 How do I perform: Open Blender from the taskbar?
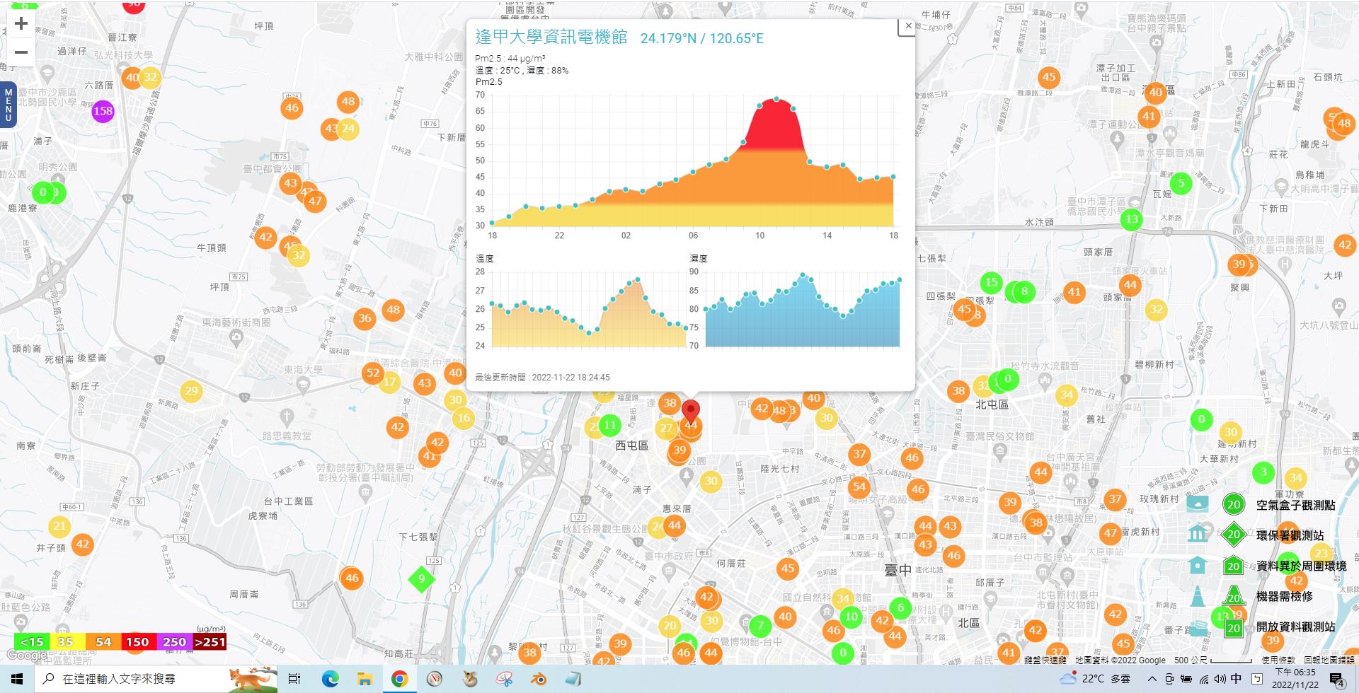(539, 679)
